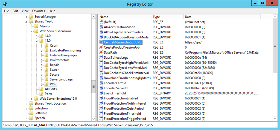Expand the Software key
This screenshot has width=280, height=130.
coord(27,113)
